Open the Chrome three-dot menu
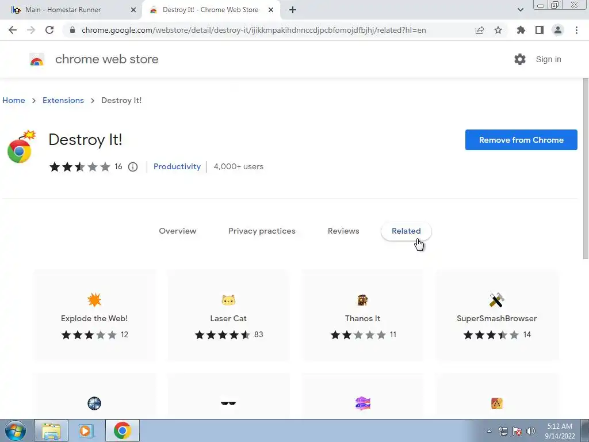 point(576,30)
